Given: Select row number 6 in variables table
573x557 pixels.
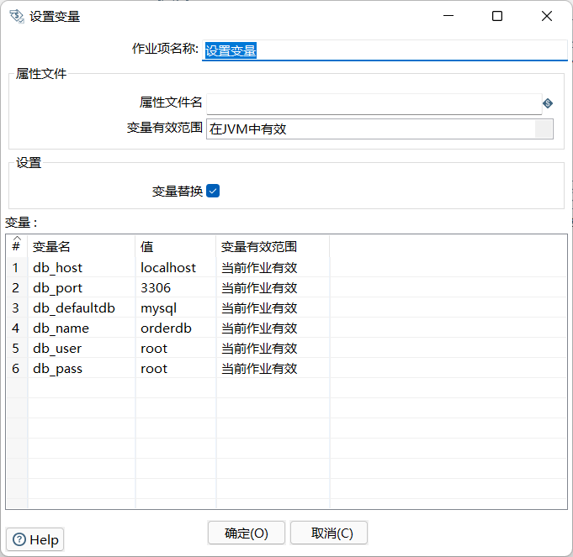Looking at the screenshot, I should tap(17, 368).
